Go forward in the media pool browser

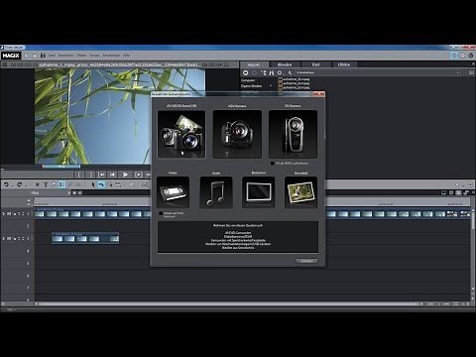(254, 72)
